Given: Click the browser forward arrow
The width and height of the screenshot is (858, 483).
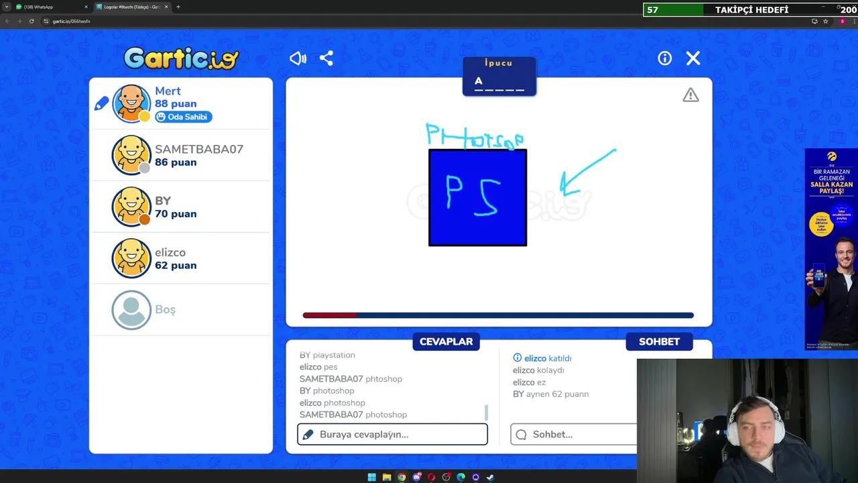Looking at the screenshot, I should 19,21.
